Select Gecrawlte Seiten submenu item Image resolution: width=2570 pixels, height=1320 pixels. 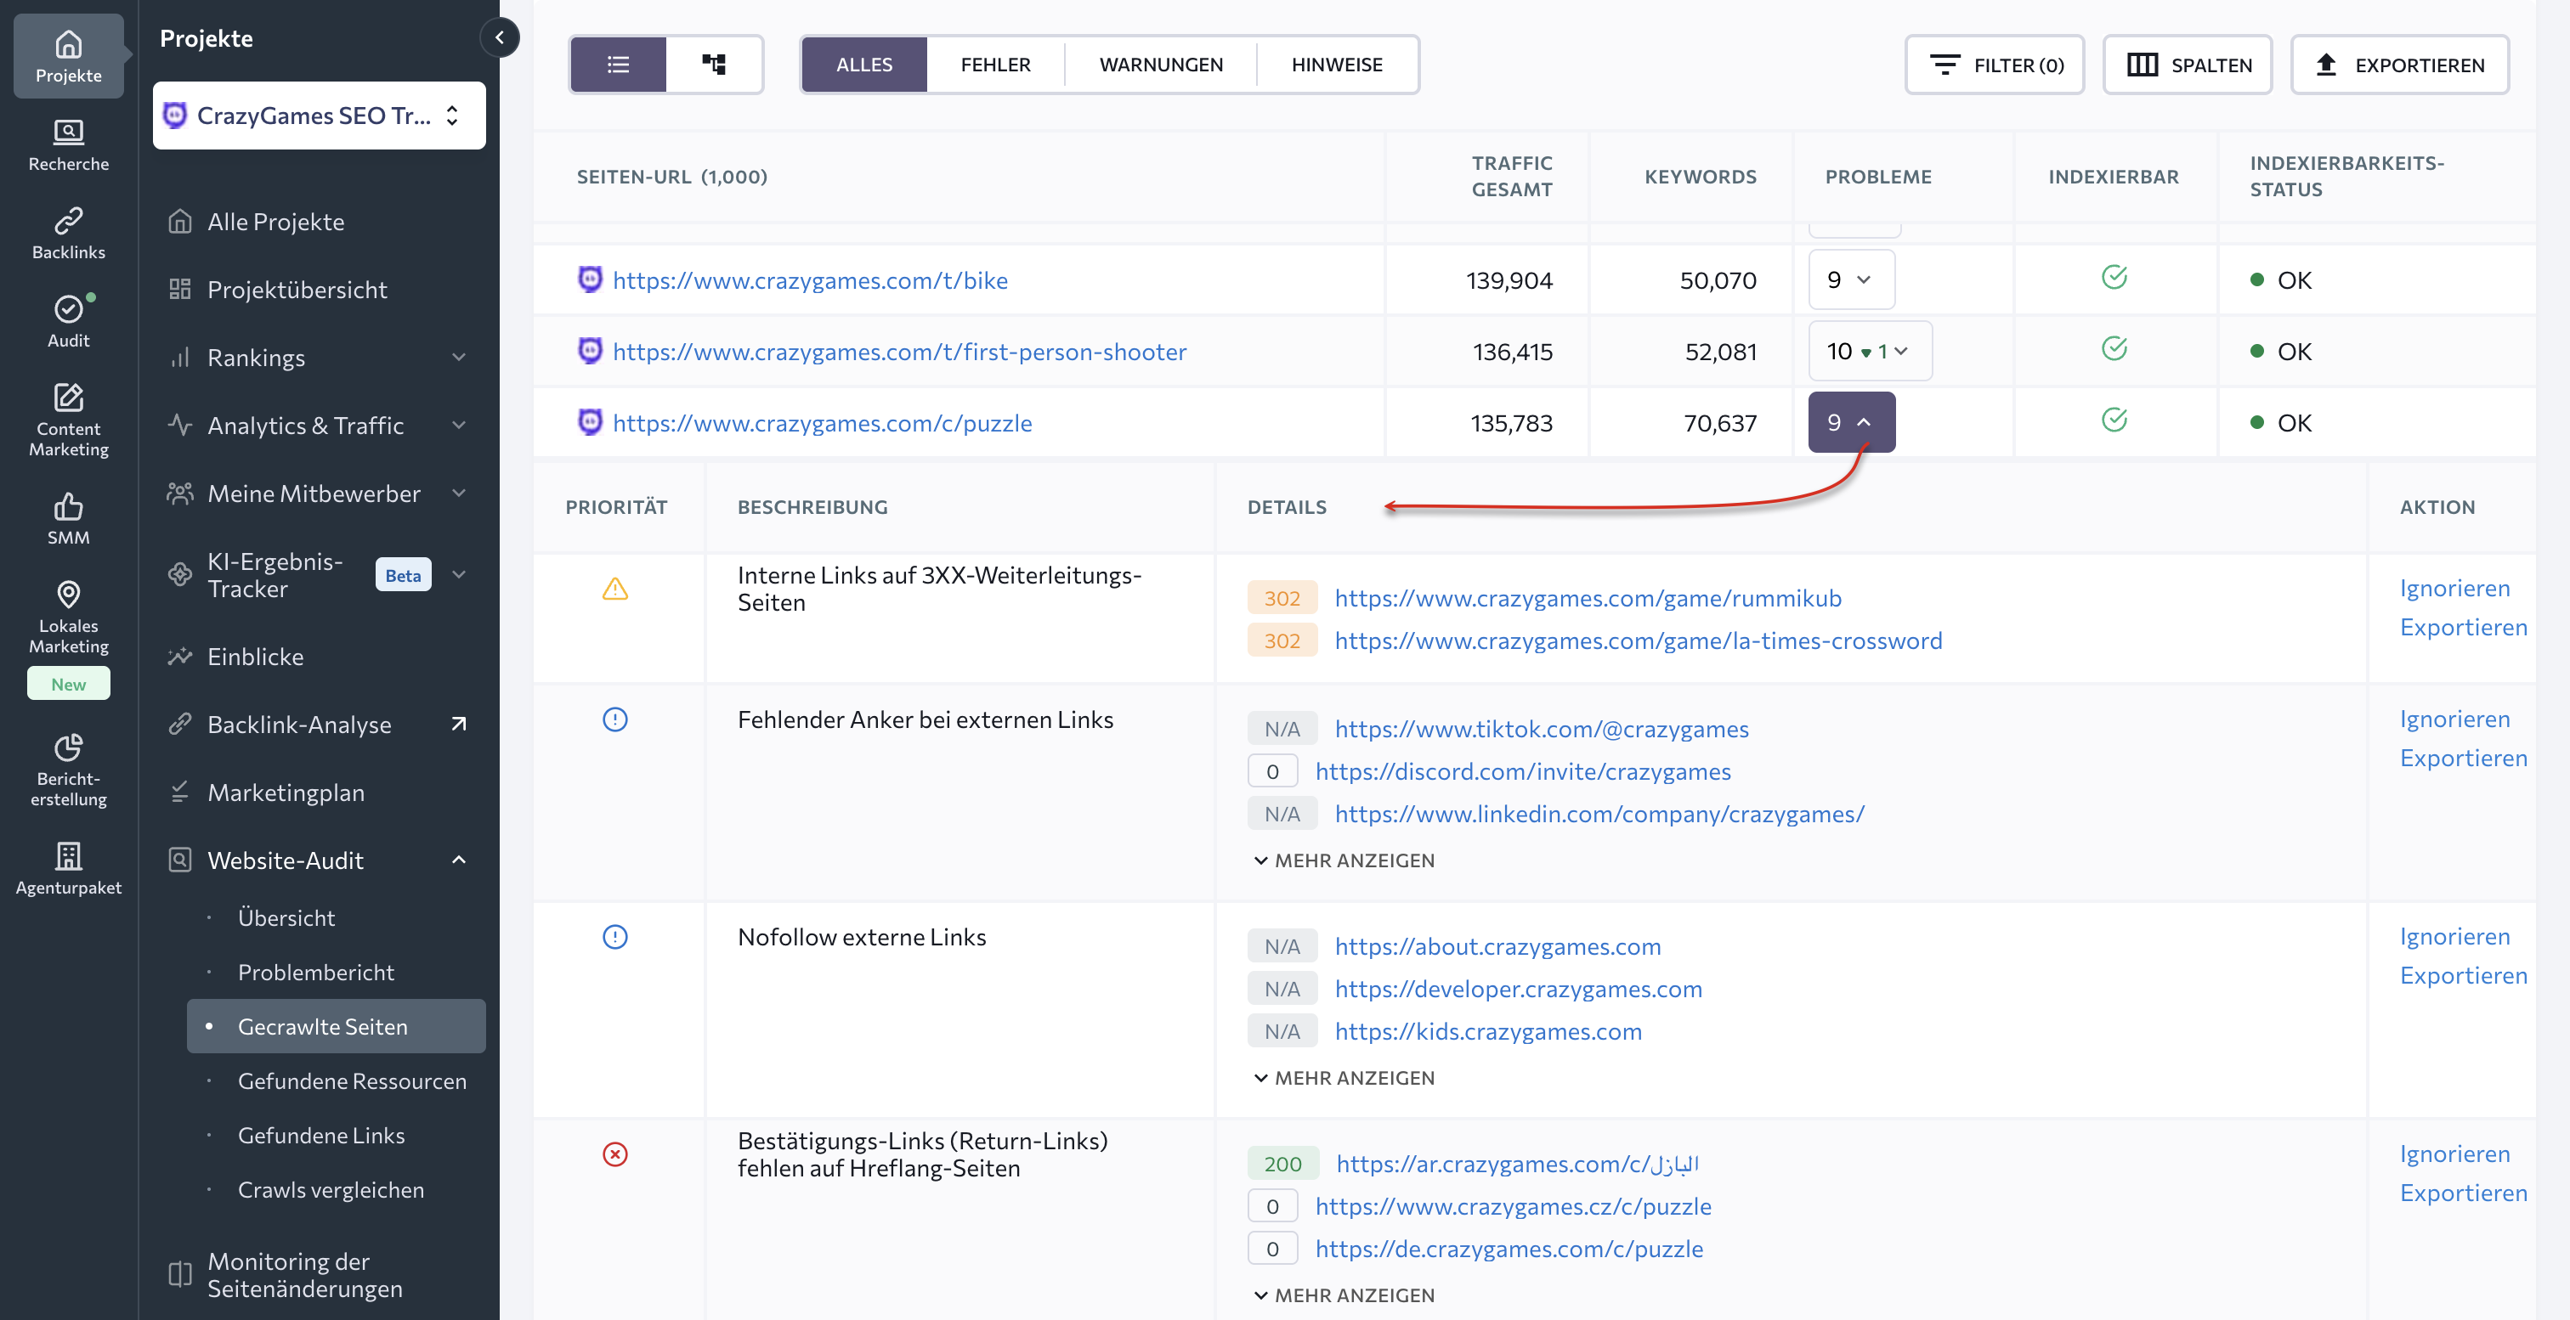pyautogui.click(x=337, y=1026)
